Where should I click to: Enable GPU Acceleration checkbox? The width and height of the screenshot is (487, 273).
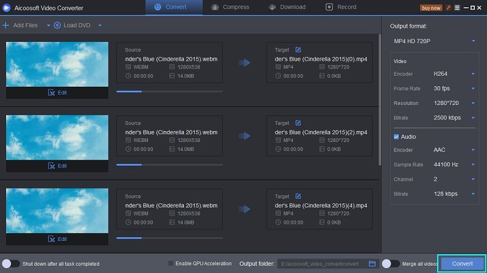tap(170, 263)
